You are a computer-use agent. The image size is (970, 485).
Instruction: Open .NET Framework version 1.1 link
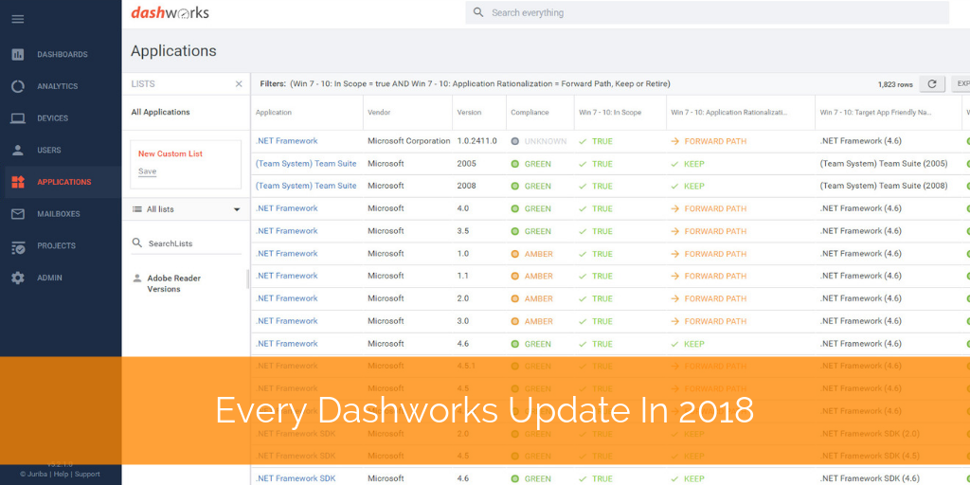point(286,276)
